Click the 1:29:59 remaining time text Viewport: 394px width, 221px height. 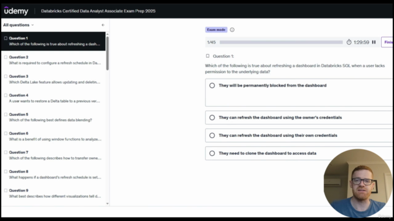click(x=361, y=42)
